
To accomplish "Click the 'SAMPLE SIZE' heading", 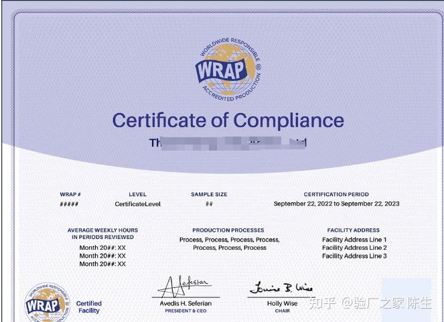I will coord(209,194).
